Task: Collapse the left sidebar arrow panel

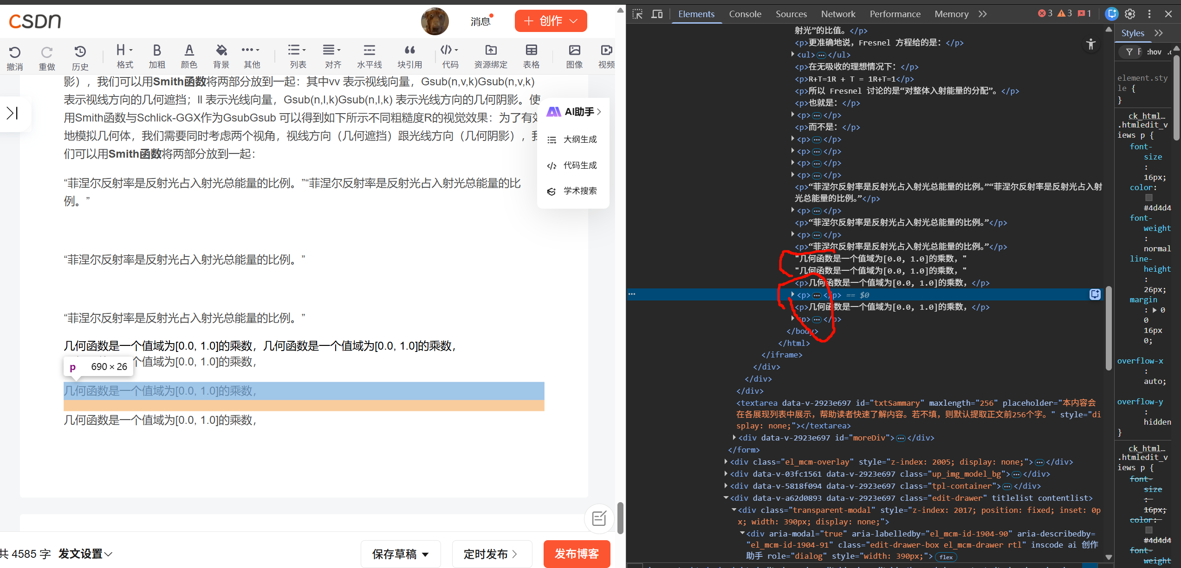Action: [13, 113]
